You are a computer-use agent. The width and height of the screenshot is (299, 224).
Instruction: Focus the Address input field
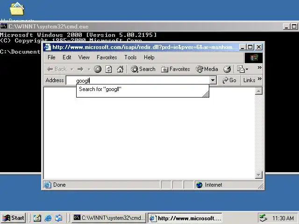click(138, 80)
